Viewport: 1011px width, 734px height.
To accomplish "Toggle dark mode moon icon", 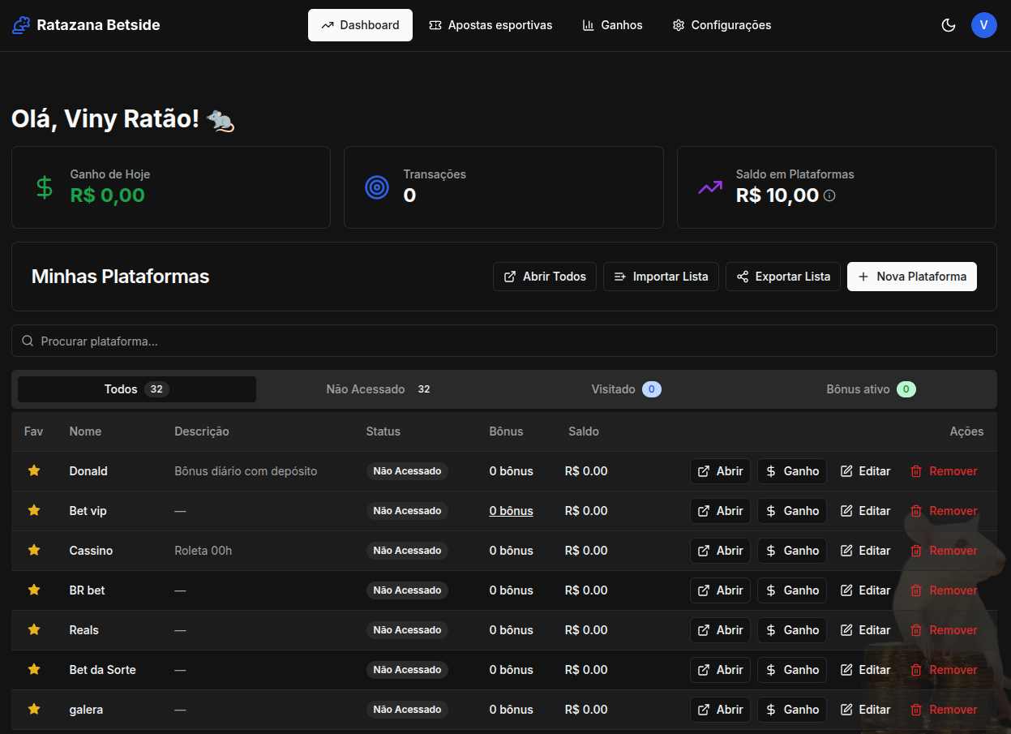I will (948, 25).
